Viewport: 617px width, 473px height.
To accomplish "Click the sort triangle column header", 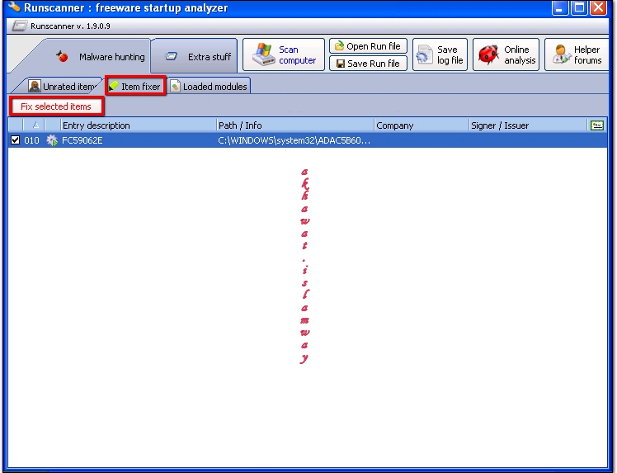I will [35, 125].
